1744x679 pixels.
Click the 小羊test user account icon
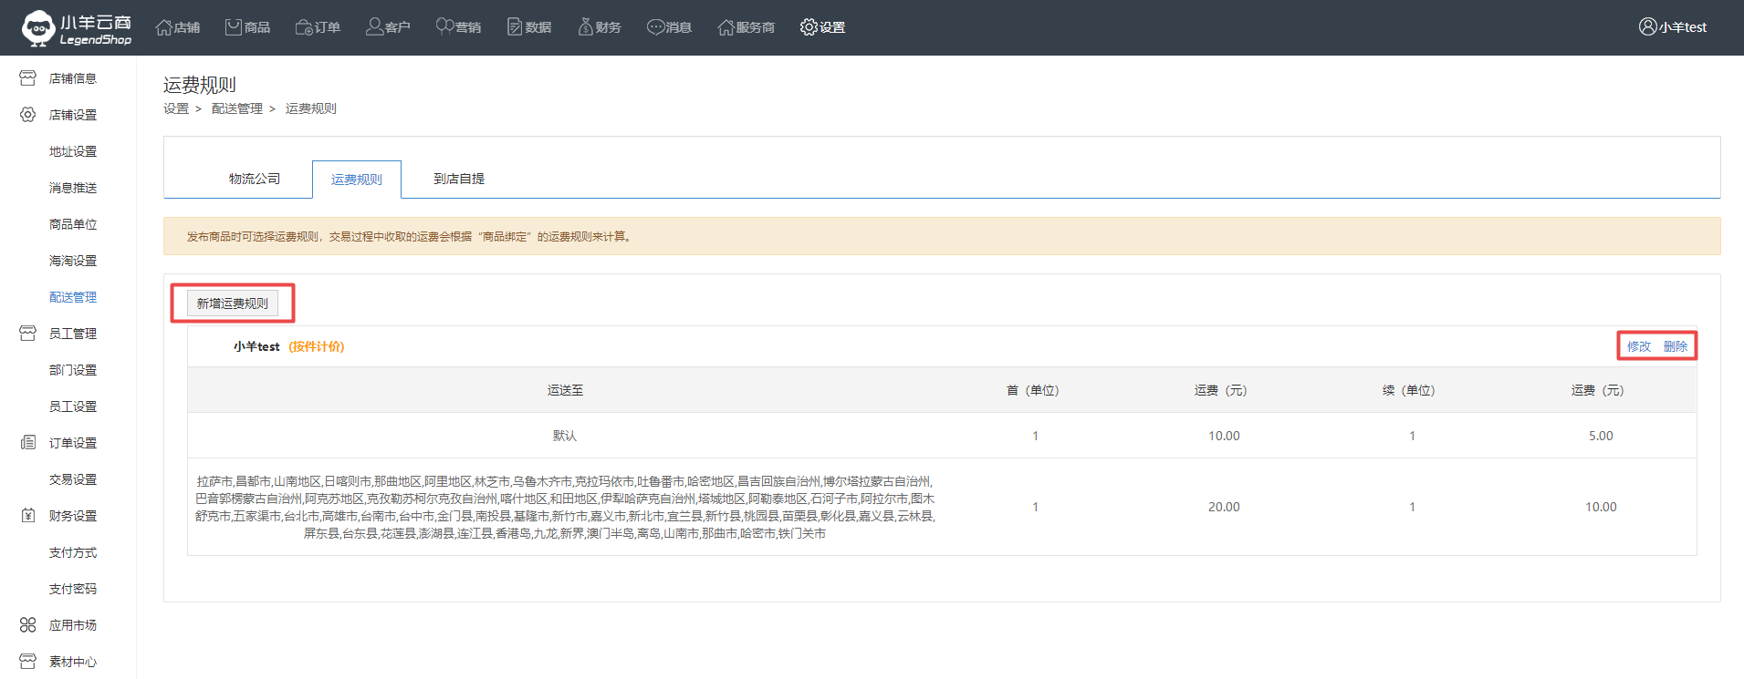[1647, 27]
